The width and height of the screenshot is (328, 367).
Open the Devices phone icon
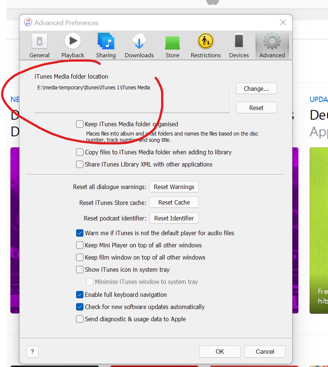(239, 41)
